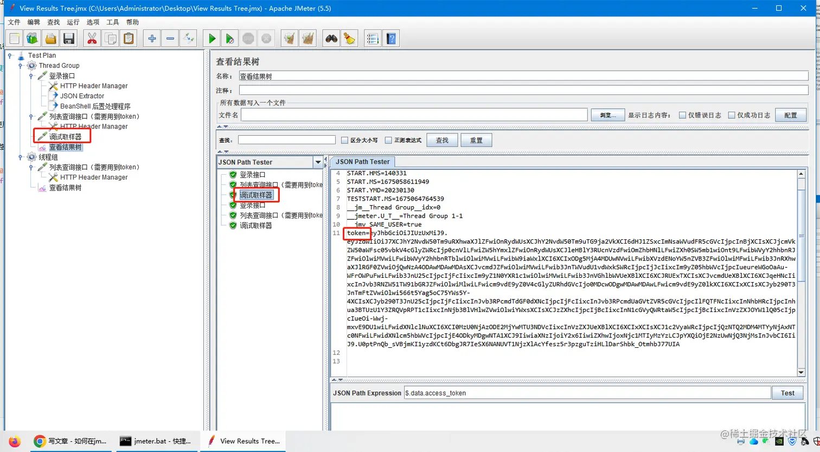Screen dimensions: 820x452
Task: Click the 浏览 browse button
Action: click(x=607, y=115)
